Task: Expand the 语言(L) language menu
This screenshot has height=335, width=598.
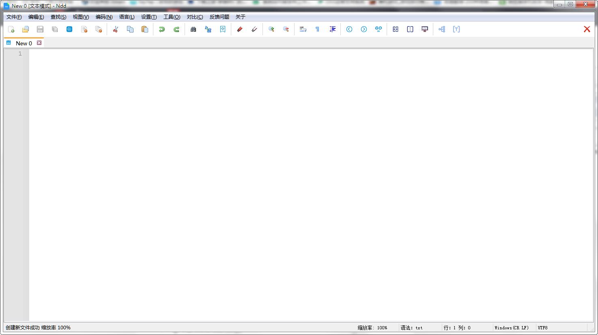Action: pos(127,17)
